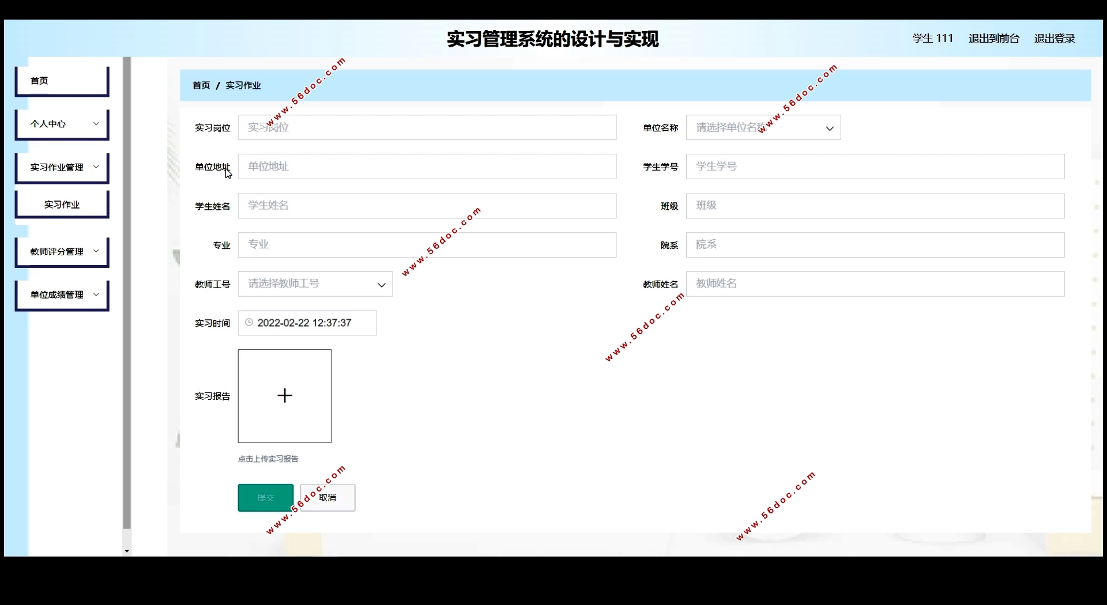Select the 实习作业 submenu item

click(x=62, y=205)
